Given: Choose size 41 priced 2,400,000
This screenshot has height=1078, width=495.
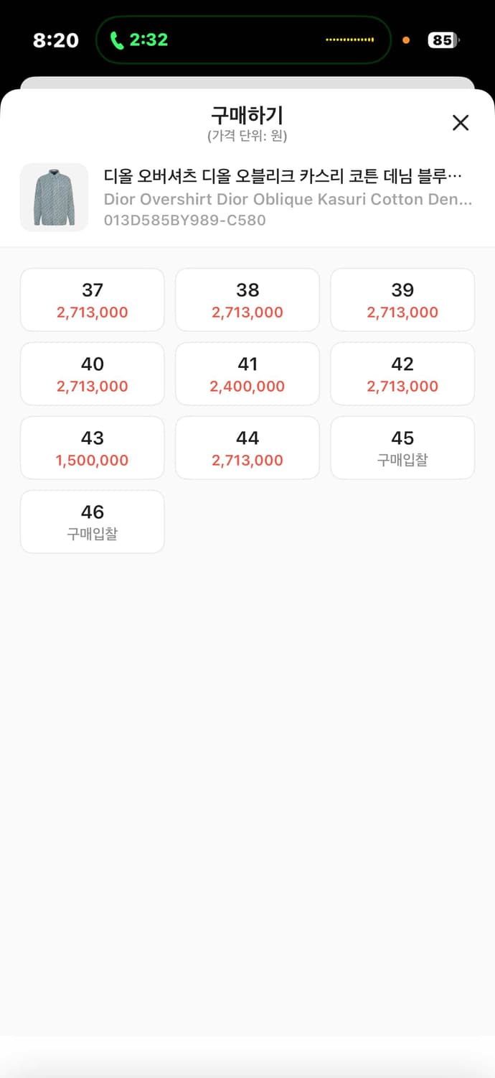Looking at the screenshot, I should (x=247, y=374).
